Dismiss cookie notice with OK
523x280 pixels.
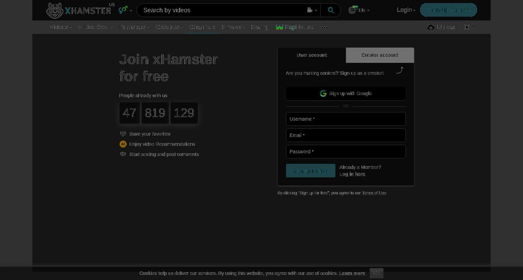pyautogui.click(x=377, y=273)
